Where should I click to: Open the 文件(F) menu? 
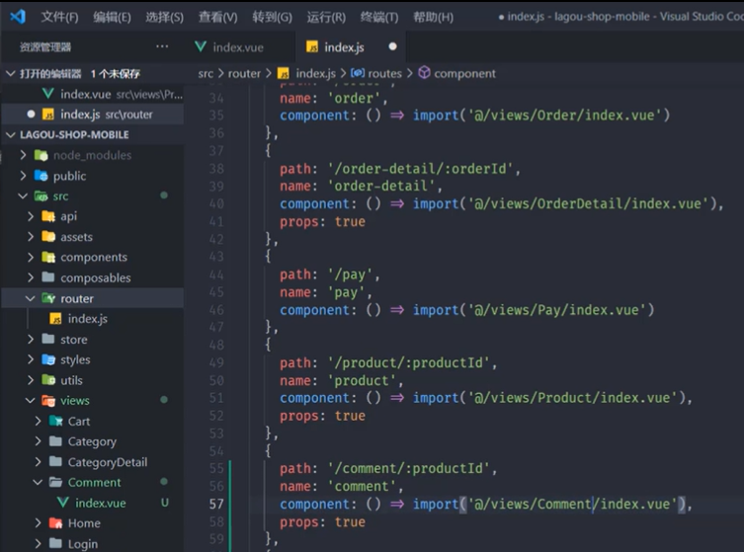point(59,17)
